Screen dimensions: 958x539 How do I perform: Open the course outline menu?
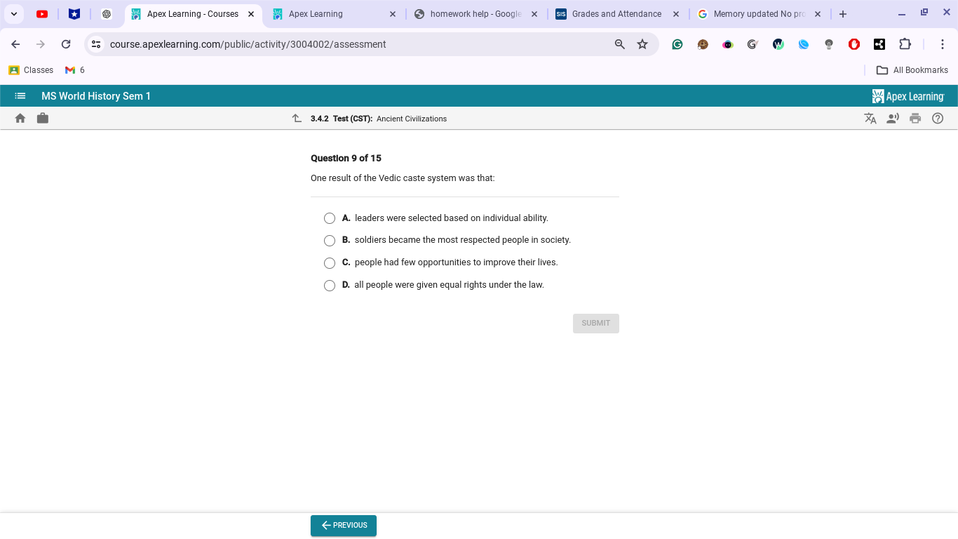pyautogui.click(x=20, y=95)
